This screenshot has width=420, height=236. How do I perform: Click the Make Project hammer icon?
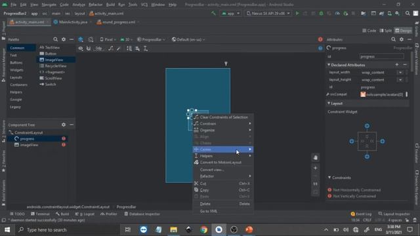point(213,13)
